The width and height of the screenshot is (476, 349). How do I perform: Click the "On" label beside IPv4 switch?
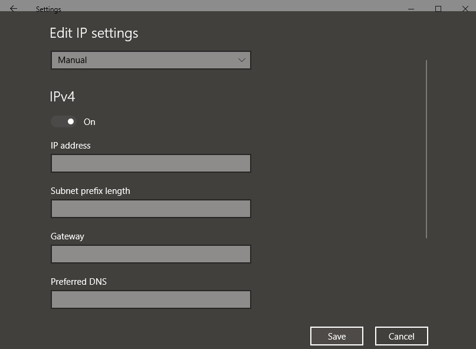coord(90,122)
